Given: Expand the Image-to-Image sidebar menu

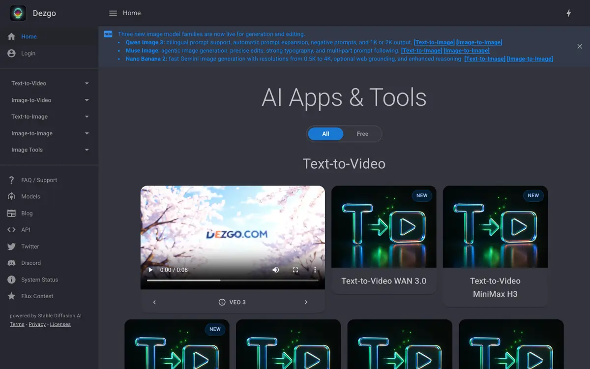Looking at the screenshot, I should 49,133.
